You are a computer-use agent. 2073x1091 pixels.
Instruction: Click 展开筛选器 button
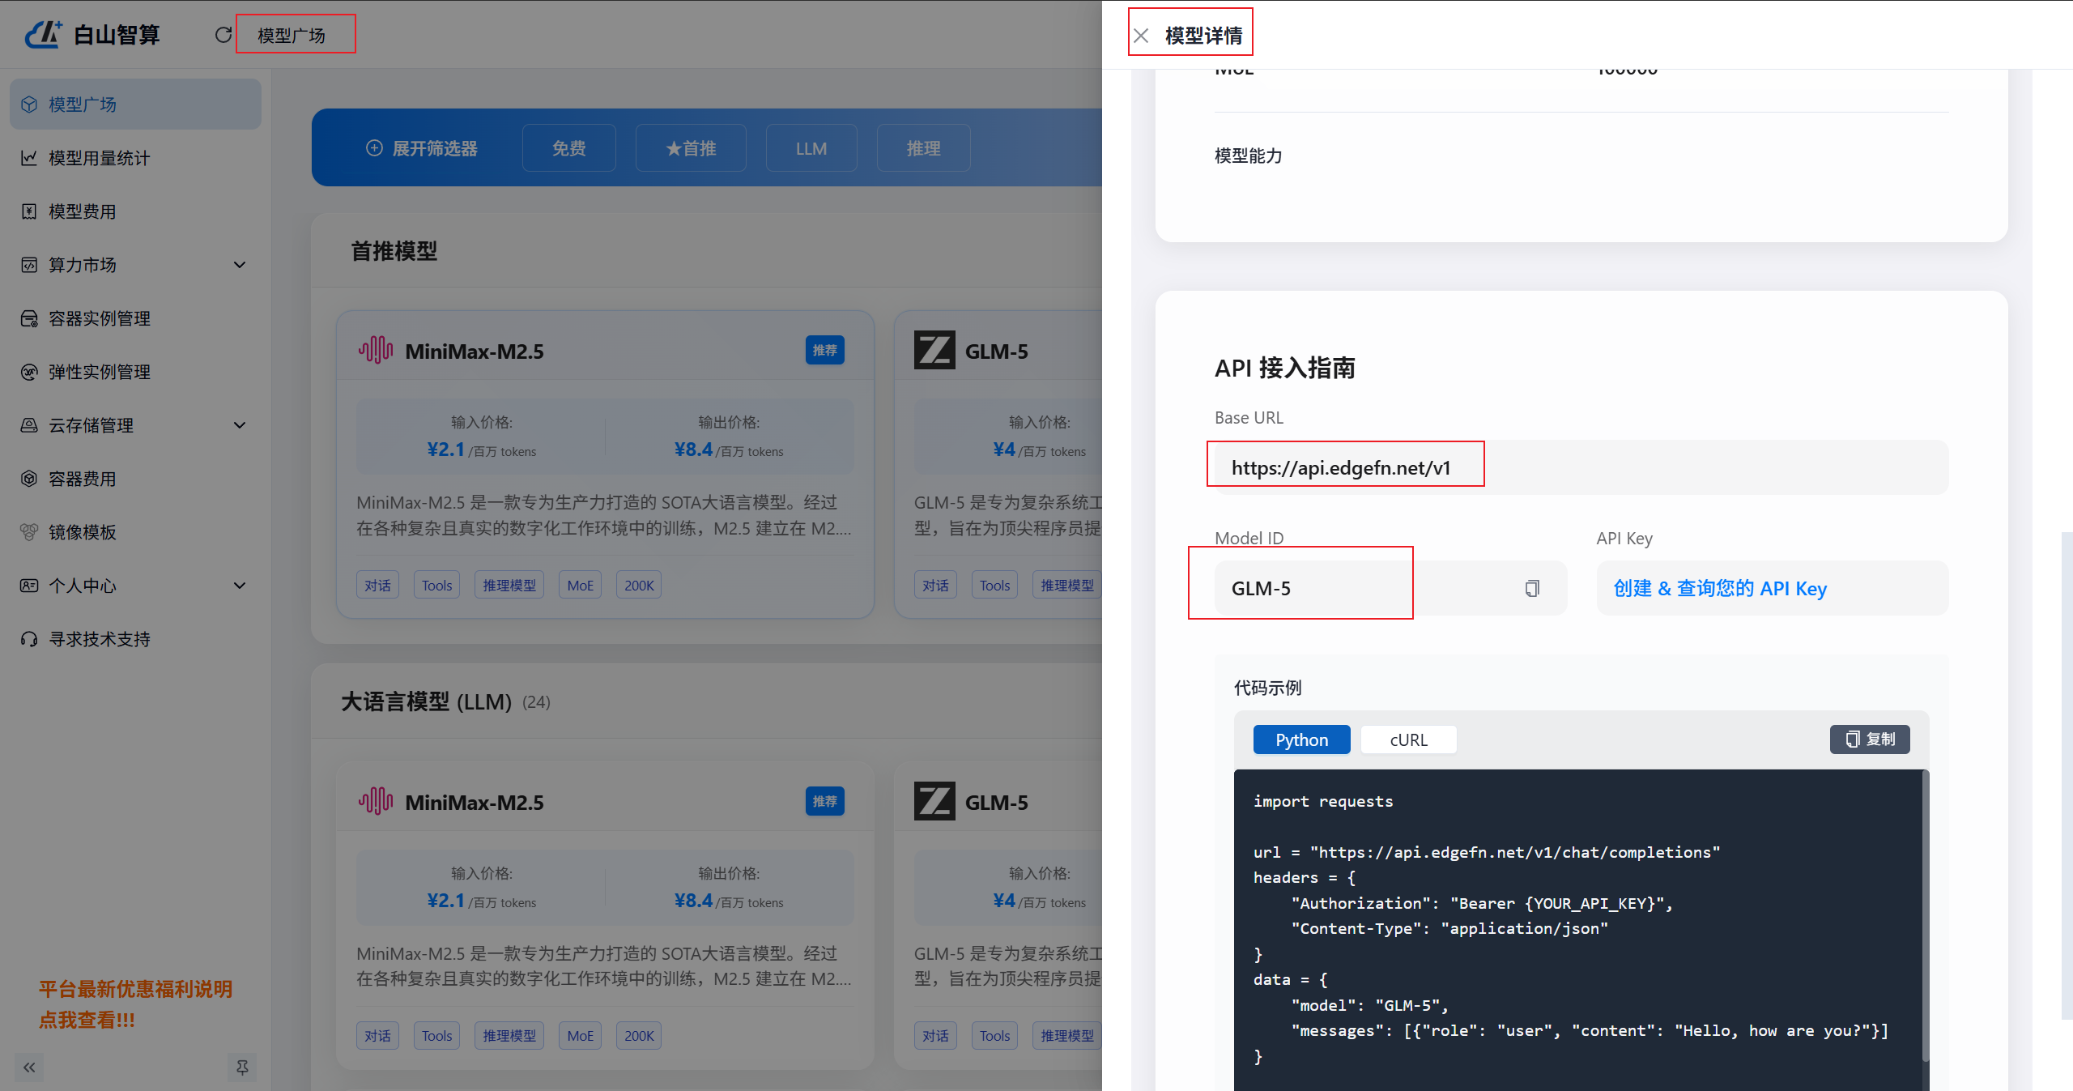(422, 148)
